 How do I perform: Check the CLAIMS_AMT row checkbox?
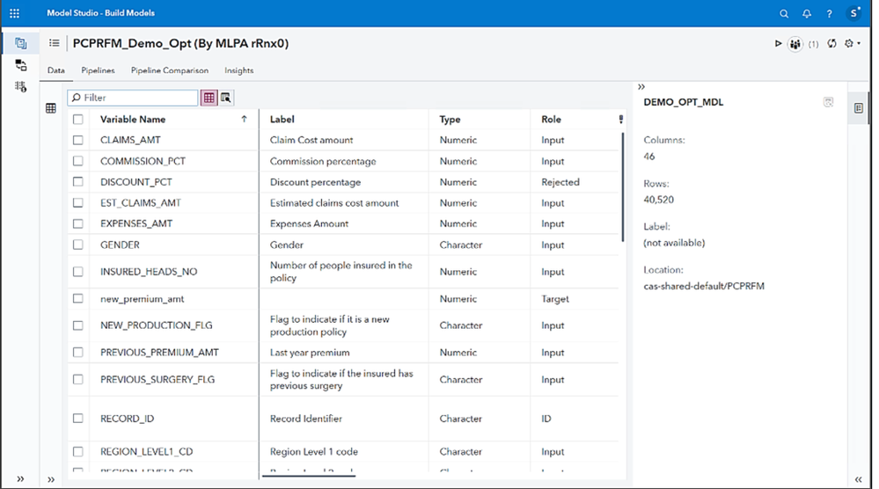[78, 140]
